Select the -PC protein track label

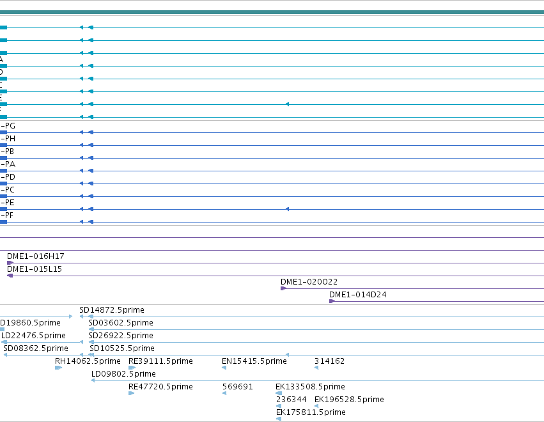(x=8, y=190)
